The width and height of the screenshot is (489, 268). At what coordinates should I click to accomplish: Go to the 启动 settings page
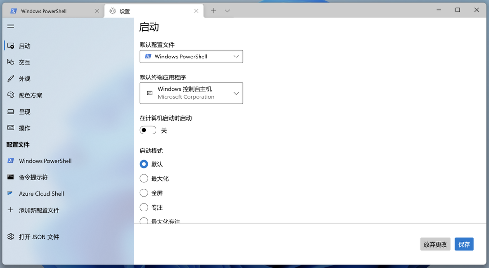coord(68,46)
